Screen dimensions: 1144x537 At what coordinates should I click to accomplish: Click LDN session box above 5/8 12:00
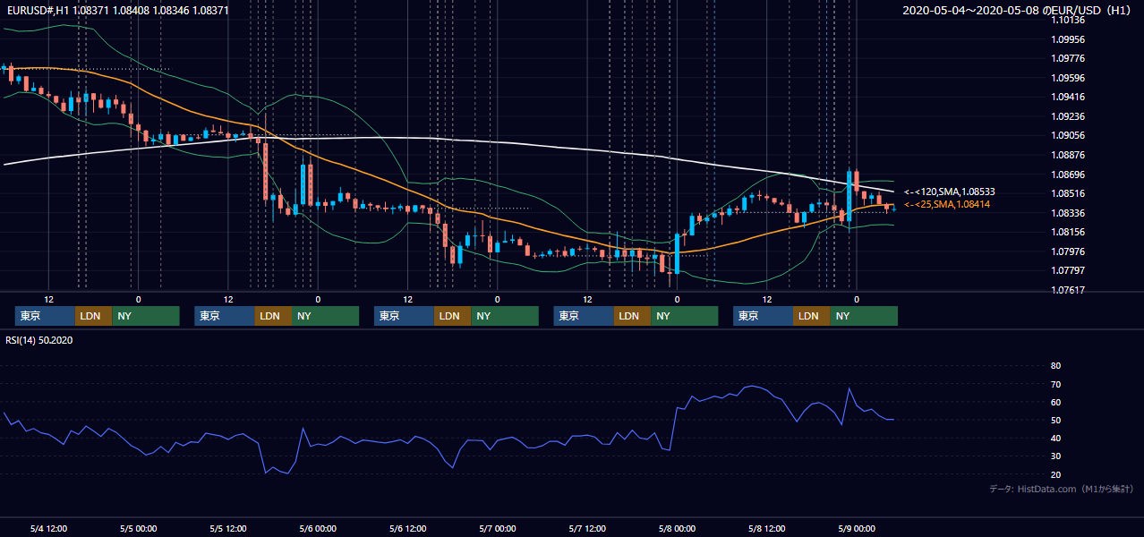pyautogui.click(x=811, y=316)
